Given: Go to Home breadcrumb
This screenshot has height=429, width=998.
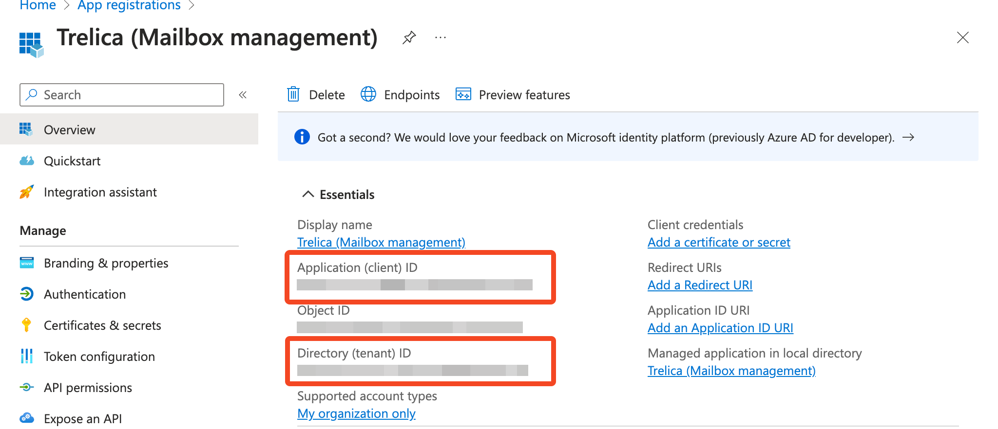Looking at the screenshot, I should tap(38, 5).
